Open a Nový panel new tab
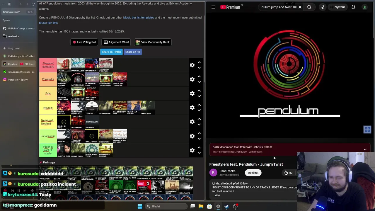This screenshot has height=211, width=375. (x=19, y=48)
